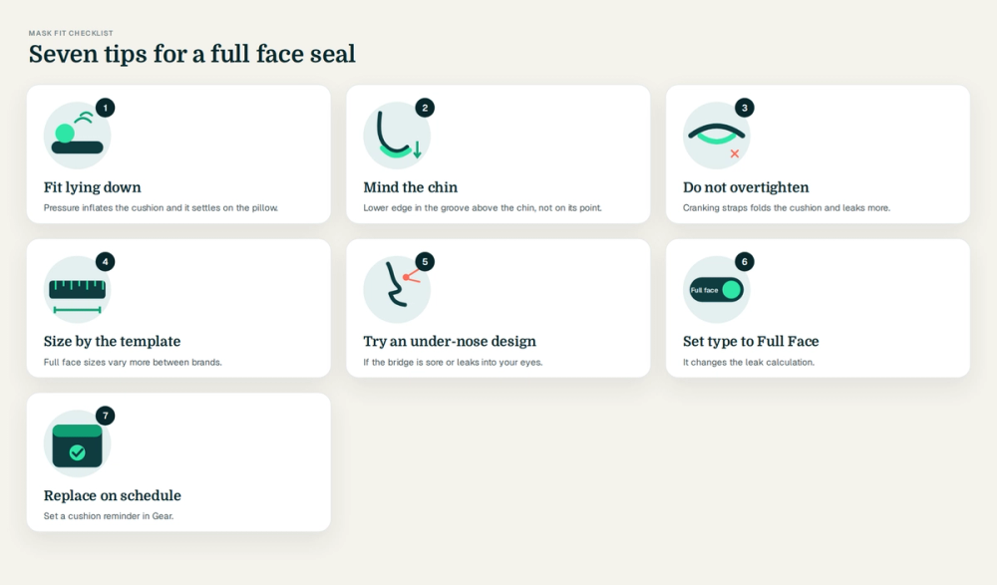Viewport: 997px width, 585px height.
Task: Click the lying-down pillow icon
Action: coord(77,136)
